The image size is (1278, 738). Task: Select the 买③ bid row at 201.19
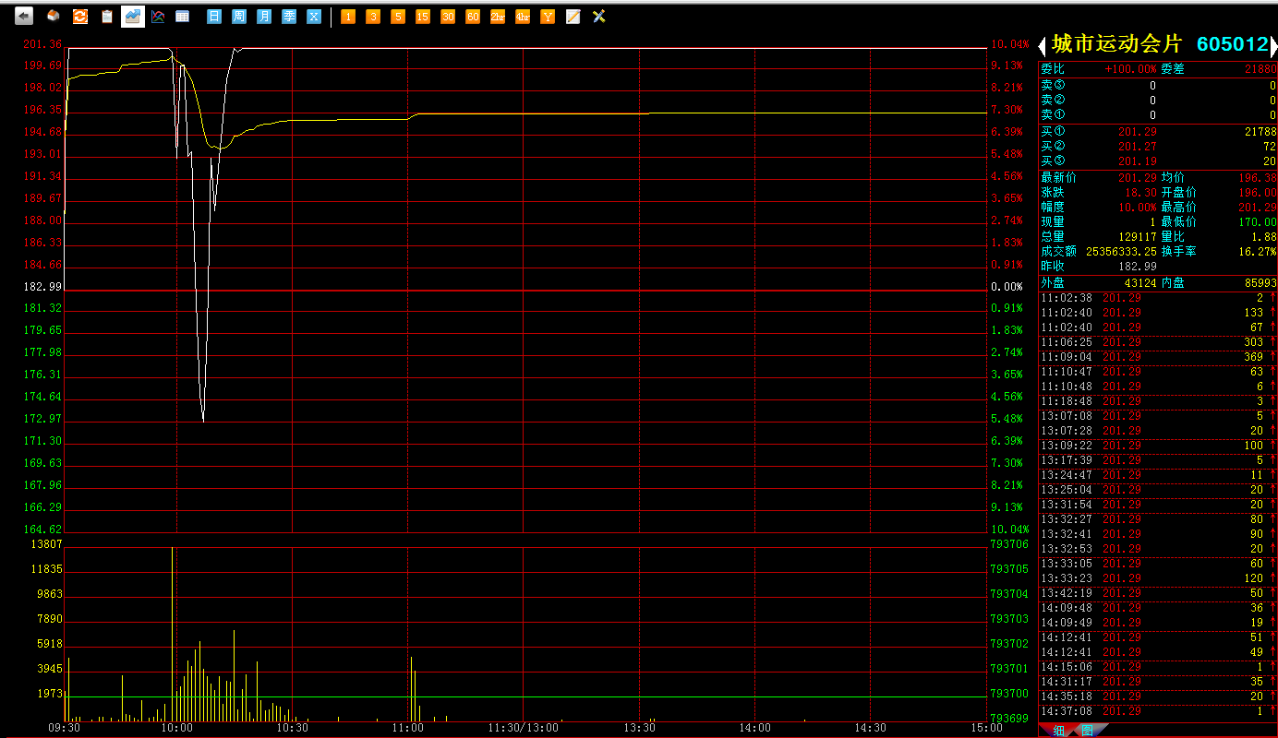click(x=1158, y=161)
